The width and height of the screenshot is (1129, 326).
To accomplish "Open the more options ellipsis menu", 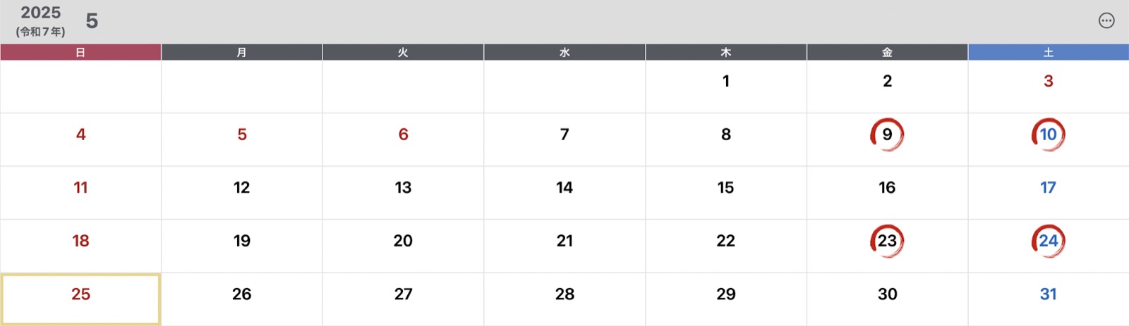I will (1106, 20).
